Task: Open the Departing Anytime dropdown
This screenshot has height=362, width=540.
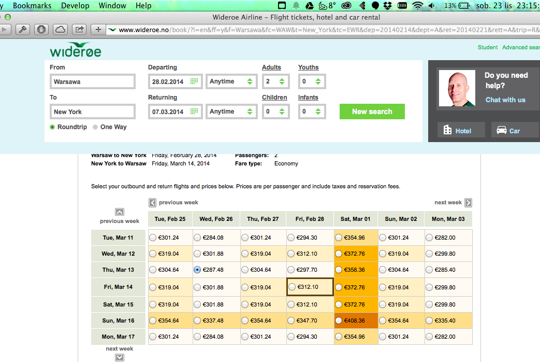Action: (231, 81)
